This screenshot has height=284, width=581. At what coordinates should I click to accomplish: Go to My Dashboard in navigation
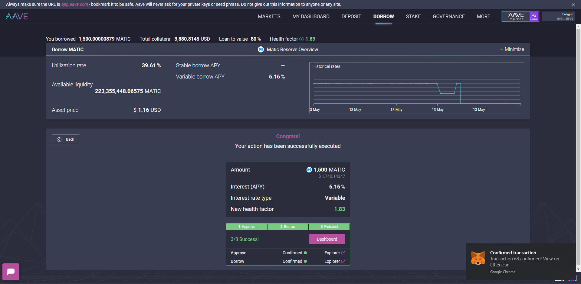click(311, 16)
